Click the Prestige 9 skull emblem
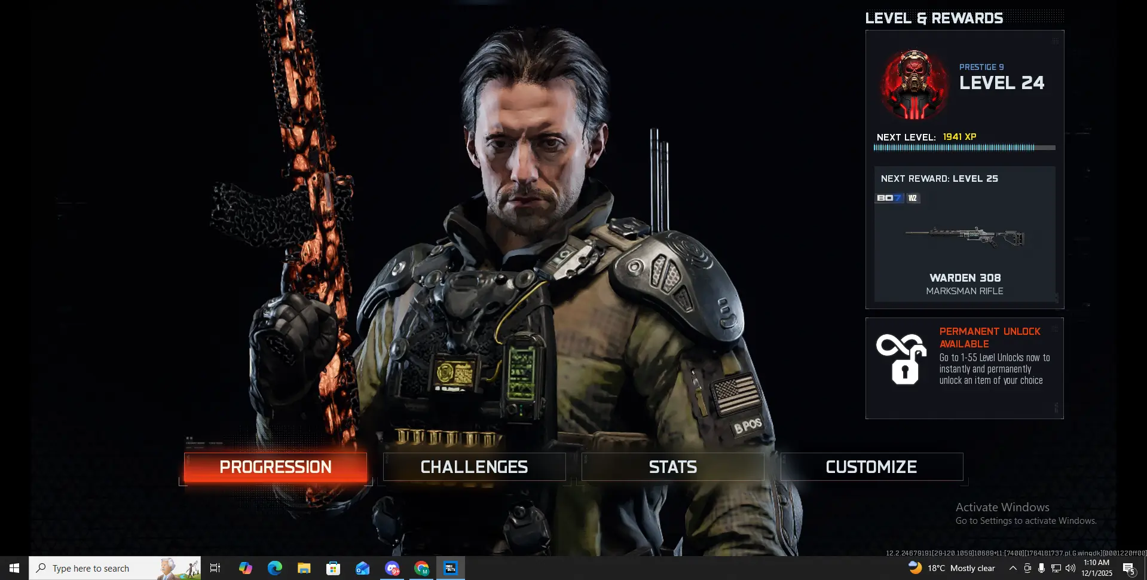This screenshot has width=1147, height=580. coord(914,85)
